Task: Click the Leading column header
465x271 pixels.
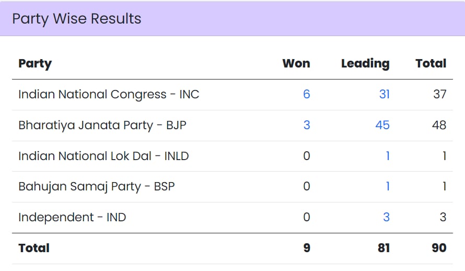Action: click(365, 64)
